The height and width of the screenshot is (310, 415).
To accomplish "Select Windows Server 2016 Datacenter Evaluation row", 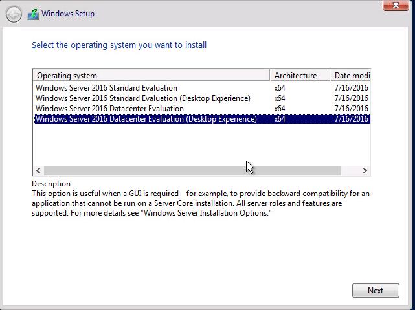I will (x=202, y=109).
